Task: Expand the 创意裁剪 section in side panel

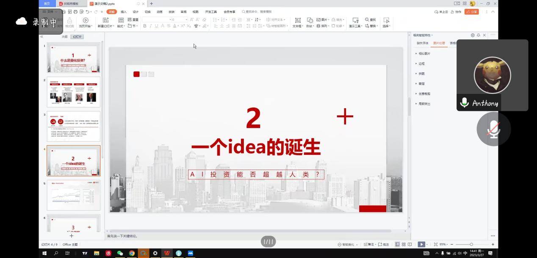Action: 424,94
